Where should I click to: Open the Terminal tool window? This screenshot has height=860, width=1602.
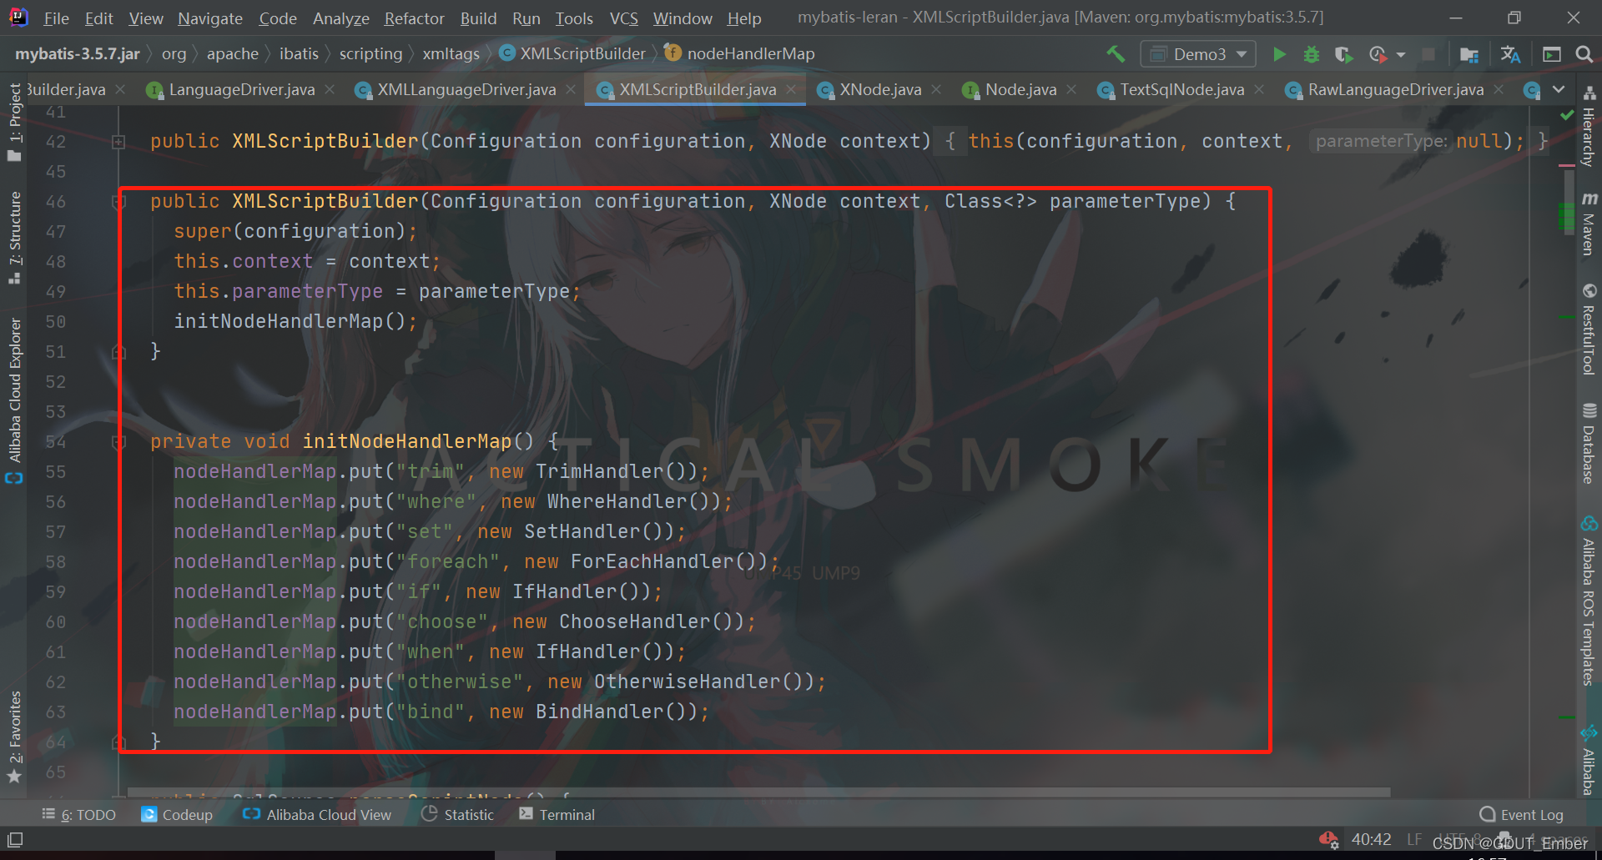pos(557,815)
